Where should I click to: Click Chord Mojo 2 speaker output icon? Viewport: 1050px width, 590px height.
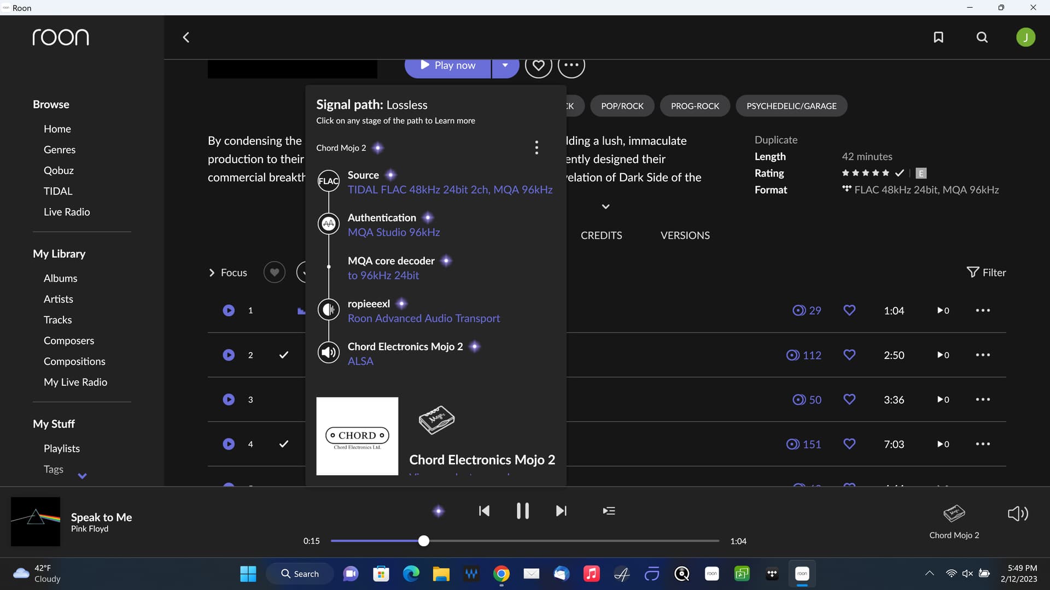pos(329,352)
